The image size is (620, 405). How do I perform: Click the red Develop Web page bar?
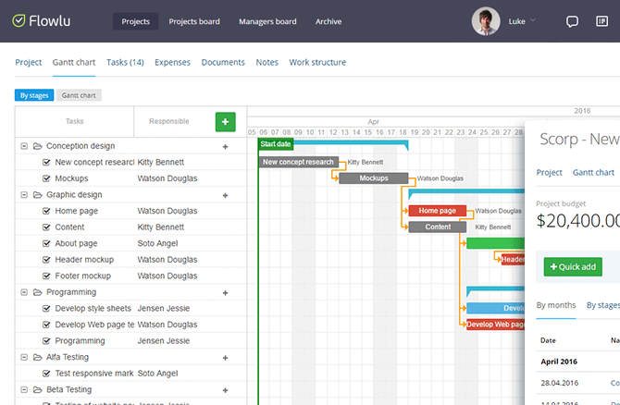point(495,325)
